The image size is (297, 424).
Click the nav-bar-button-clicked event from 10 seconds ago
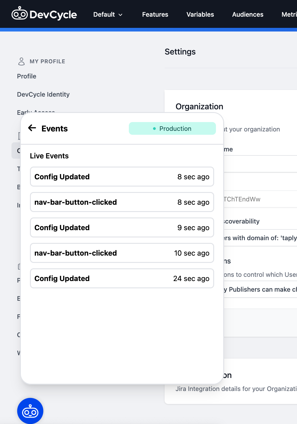click(122, 253)
